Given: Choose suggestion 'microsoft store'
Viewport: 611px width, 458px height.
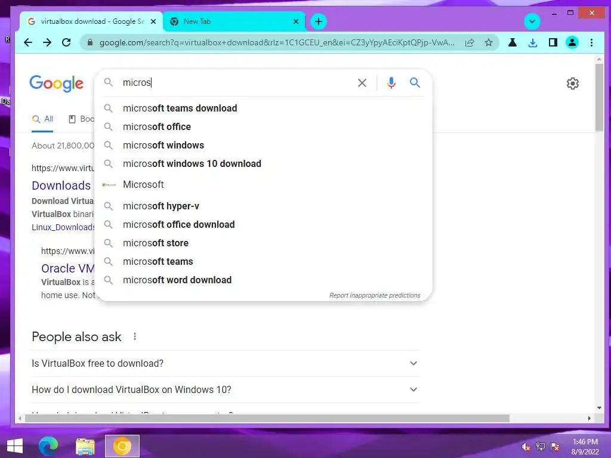Looking at the screenshot, I should [263, 243].
